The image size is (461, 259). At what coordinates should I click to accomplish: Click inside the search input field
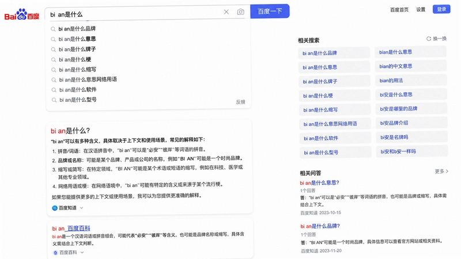135,14
